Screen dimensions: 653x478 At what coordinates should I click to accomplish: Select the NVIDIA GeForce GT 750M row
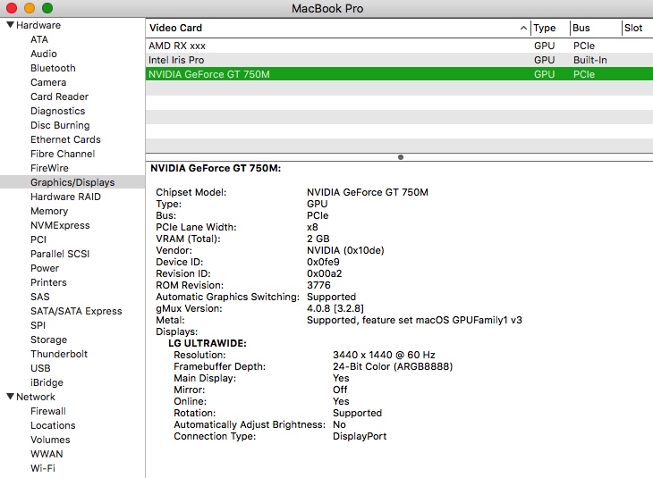tap(399, 74)
